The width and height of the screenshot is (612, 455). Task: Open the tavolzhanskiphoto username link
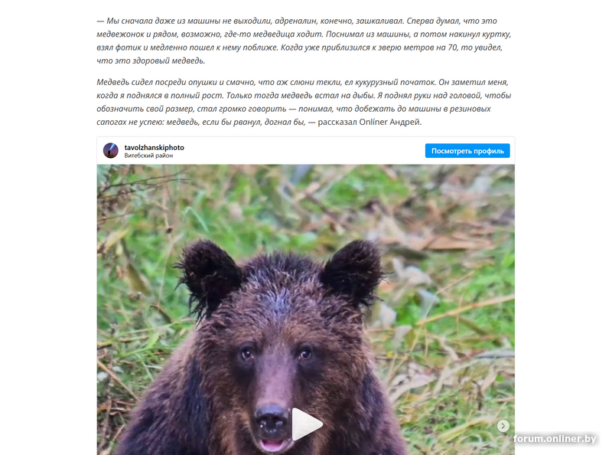[155, 147]
